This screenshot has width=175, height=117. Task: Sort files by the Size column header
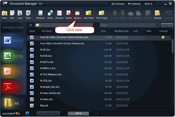(x=103, y=31)
